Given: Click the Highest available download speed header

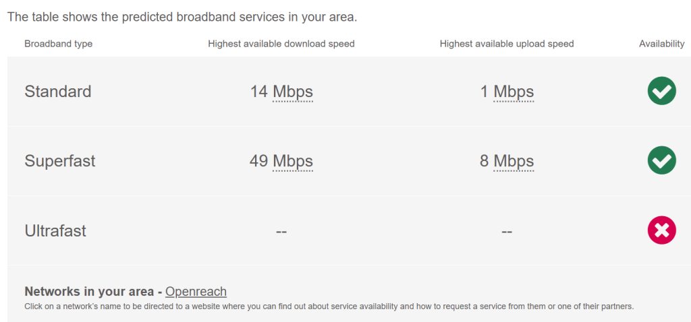Looking at the screenshot, I should pos(281,44).
